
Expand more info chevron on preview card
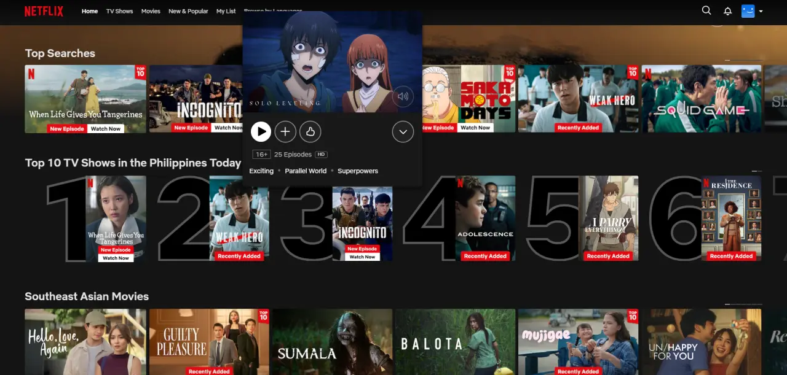coord(403,131)
